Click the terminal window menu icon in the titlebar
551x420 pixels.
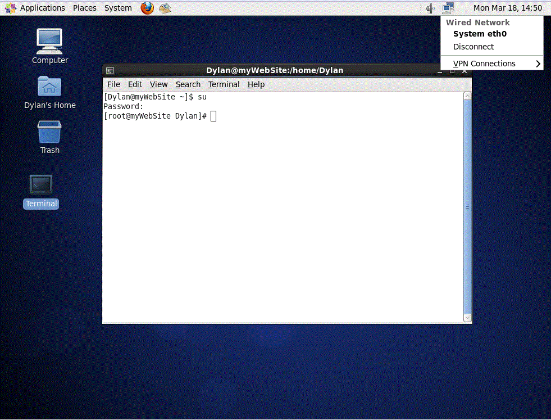(110, 70)
